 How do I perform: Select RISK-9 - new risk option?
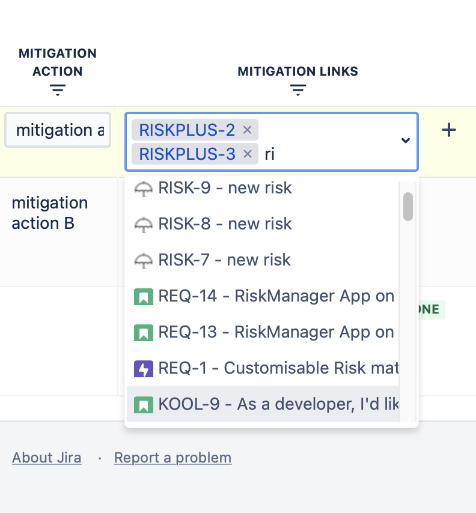(x=225, y=188)
